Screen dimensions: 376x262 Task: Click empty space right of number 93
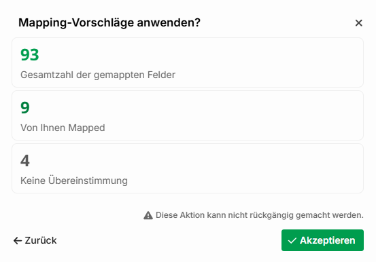(x=192, y=55)
